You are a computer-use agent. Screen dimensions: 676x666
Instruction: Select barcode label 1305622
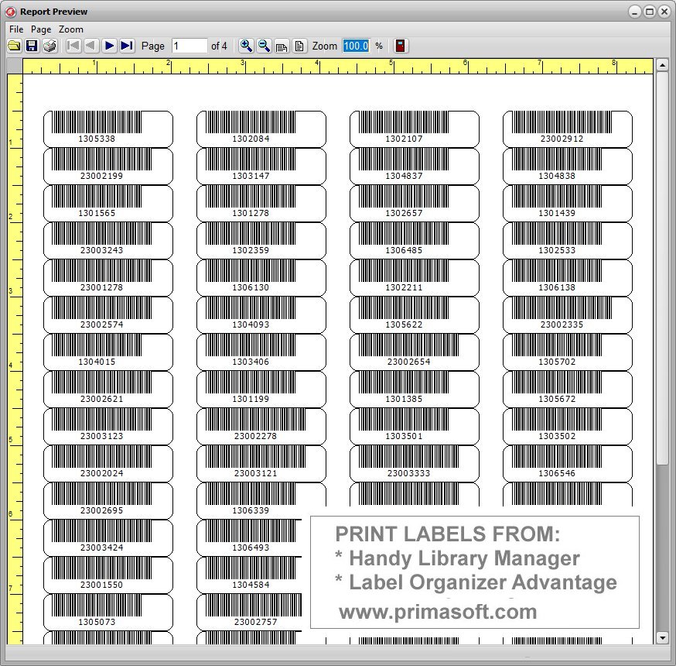coord(415,314)
